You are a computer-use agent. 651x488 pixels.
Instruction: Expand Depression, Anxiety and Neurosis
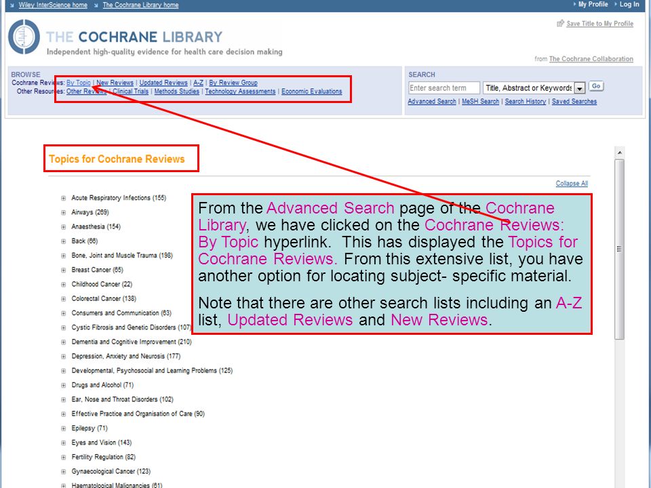tap(64, 357)
